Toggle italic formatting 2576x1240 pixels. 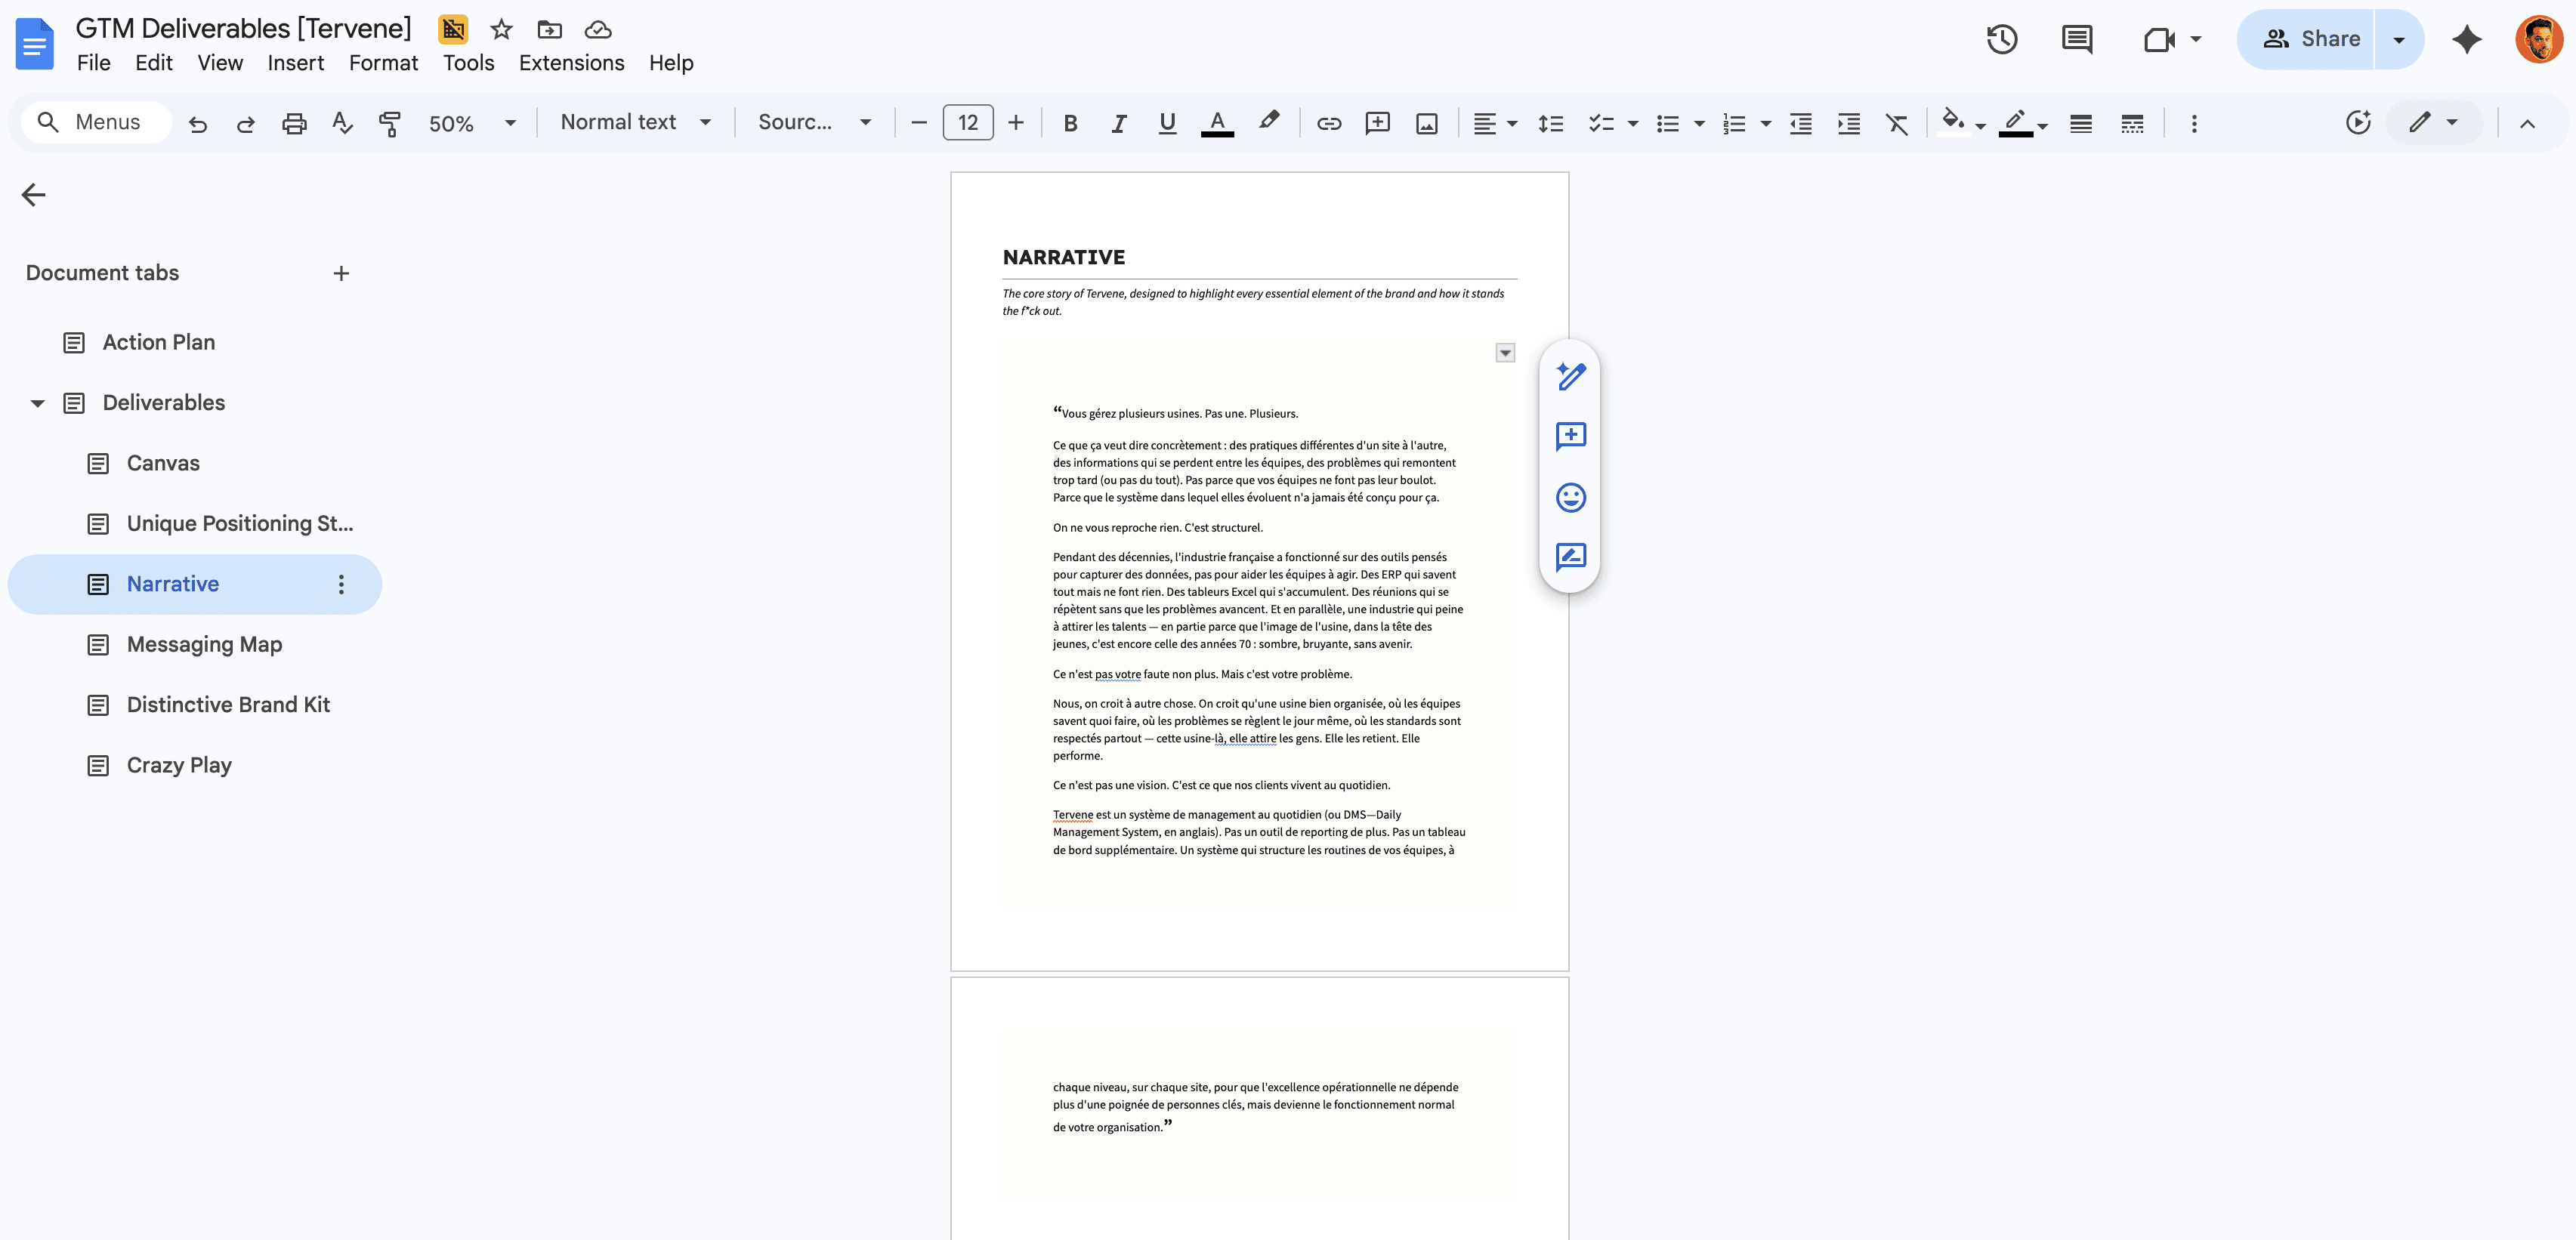tap(1118, 122)
